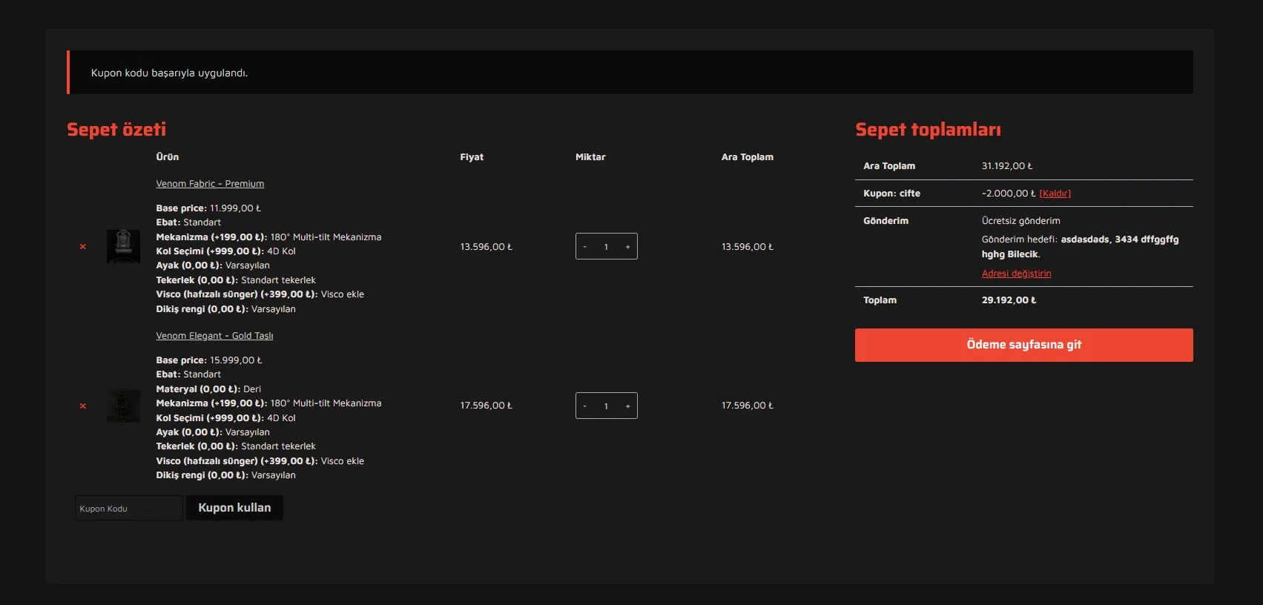Click the quantity field for Venom Elegant
Image resolution: width=1263 pixels, height=605 pixels.
pyautogui.click(x=606, y=406)
